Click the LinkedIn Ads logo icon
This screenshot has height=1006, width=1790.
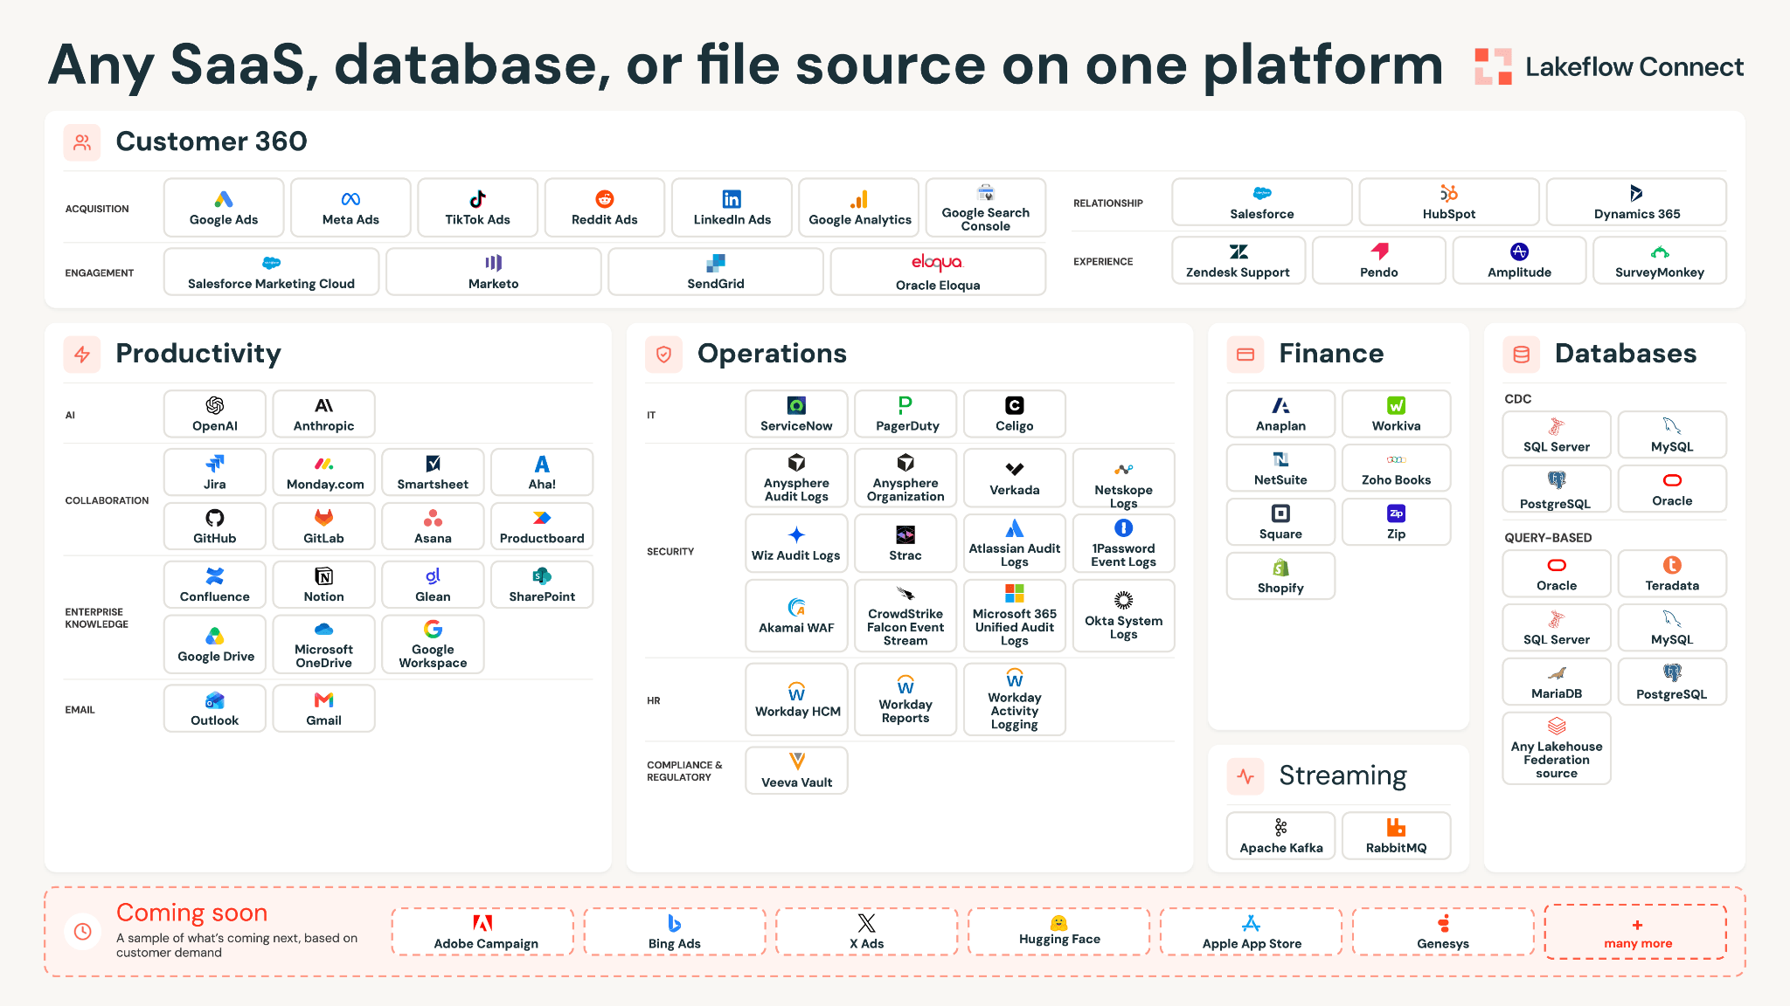[x=732, y=199]
